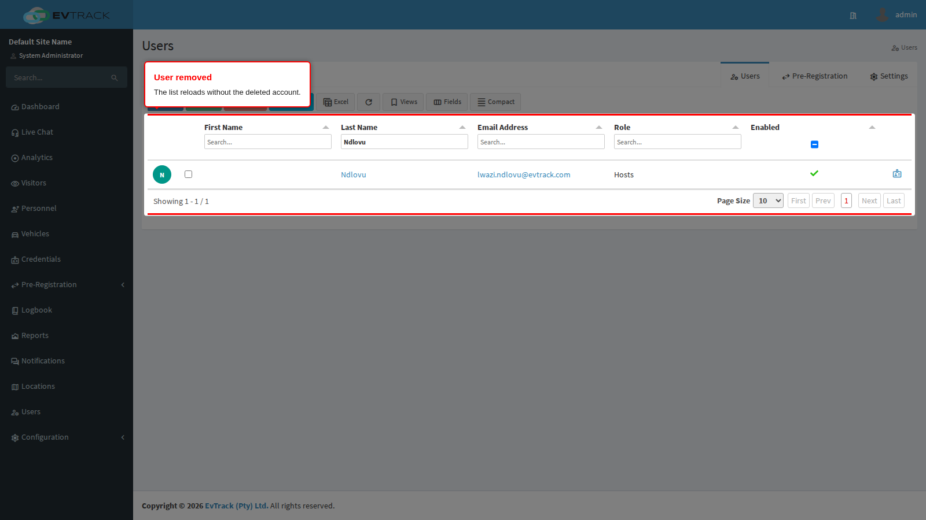Switch to the Pre-Registration tab
This screenshot has width=926, height=520.
coord(814,76)
